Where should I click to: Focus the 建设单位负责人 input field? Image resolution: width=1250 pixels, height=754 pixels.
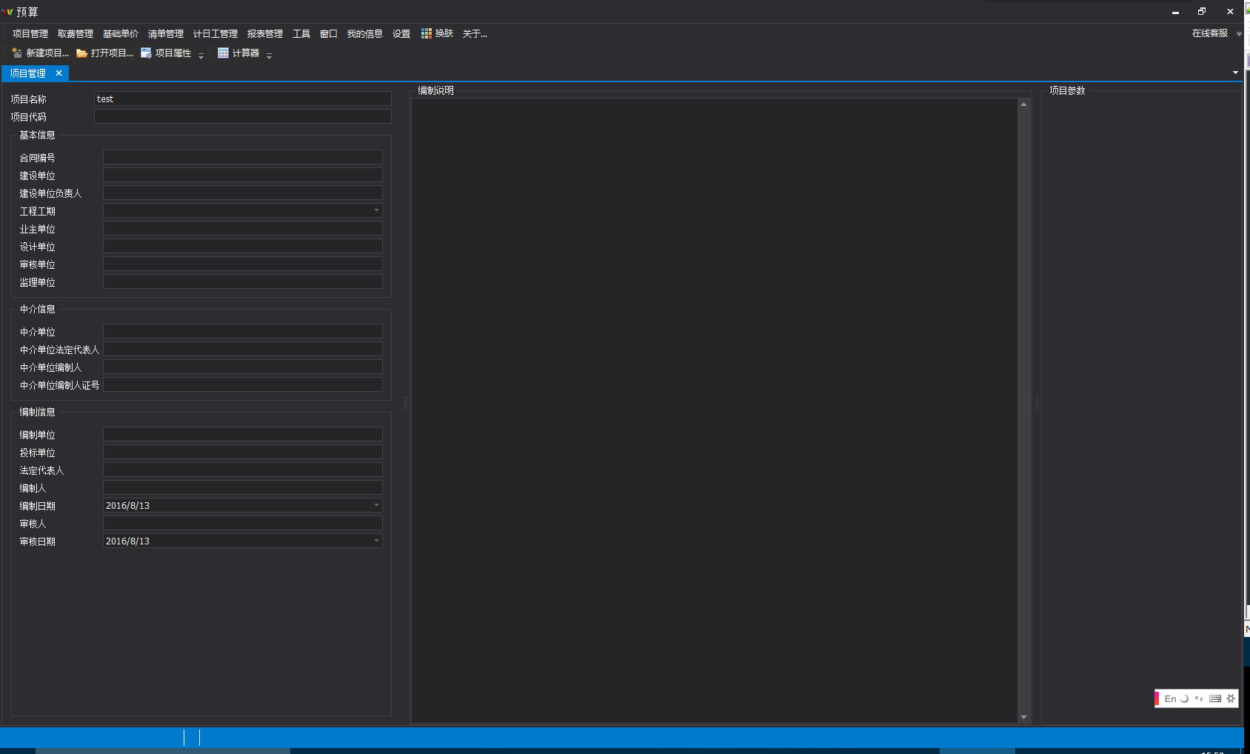point(243,193)
